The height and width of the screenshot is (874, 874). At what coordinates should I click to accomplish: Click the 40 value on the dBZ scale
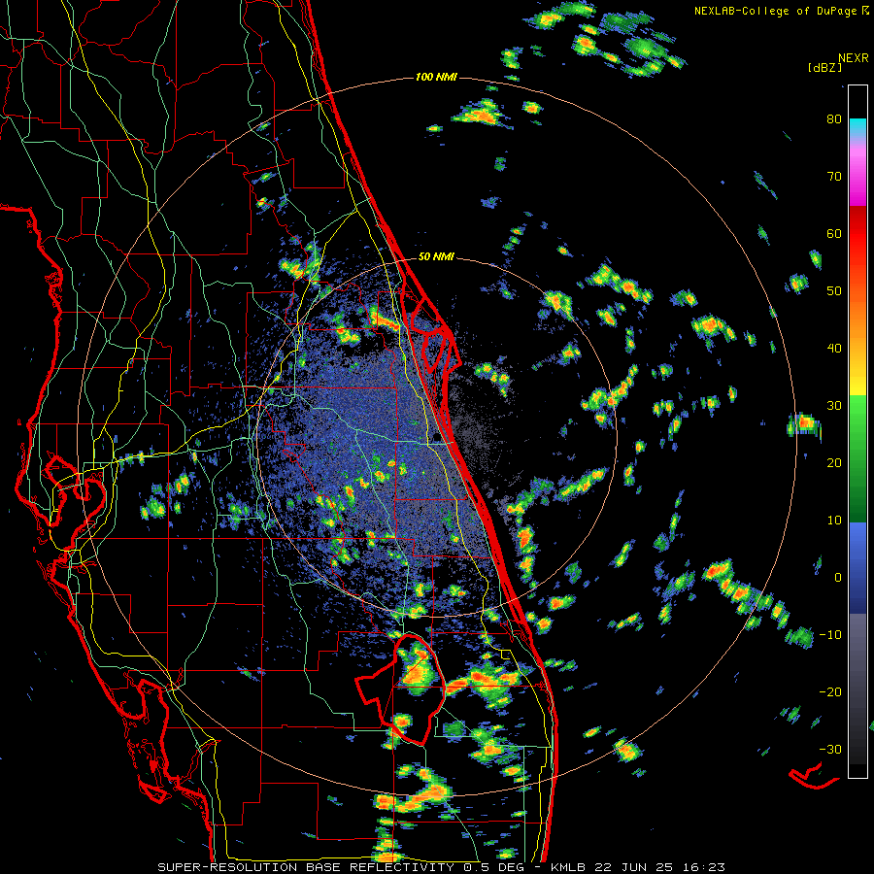[x=834, y=349]
